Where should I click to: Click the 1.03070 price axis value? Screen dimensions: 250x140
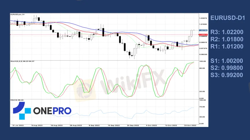pyautogui.click(x=203, y=18)
